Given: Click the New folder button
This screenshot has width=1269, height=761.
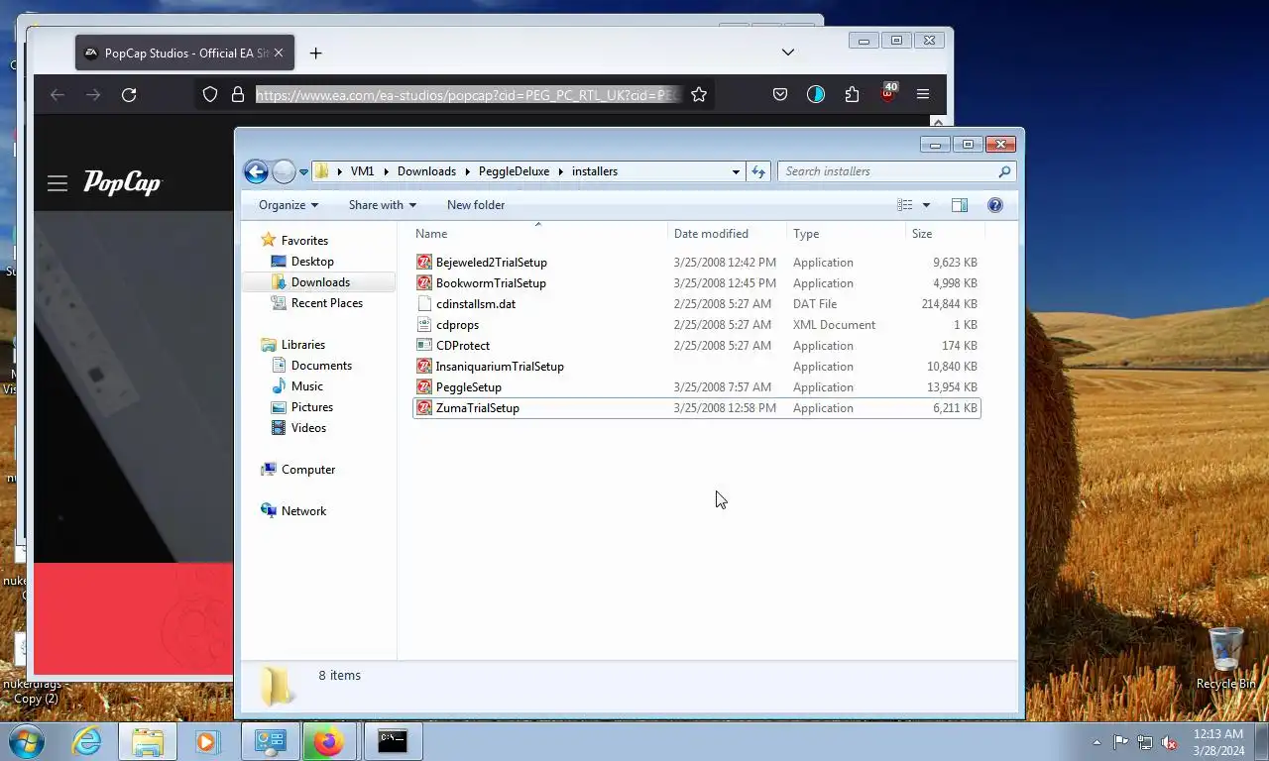Looking at the screenshot, I should (x=476, y=205).
